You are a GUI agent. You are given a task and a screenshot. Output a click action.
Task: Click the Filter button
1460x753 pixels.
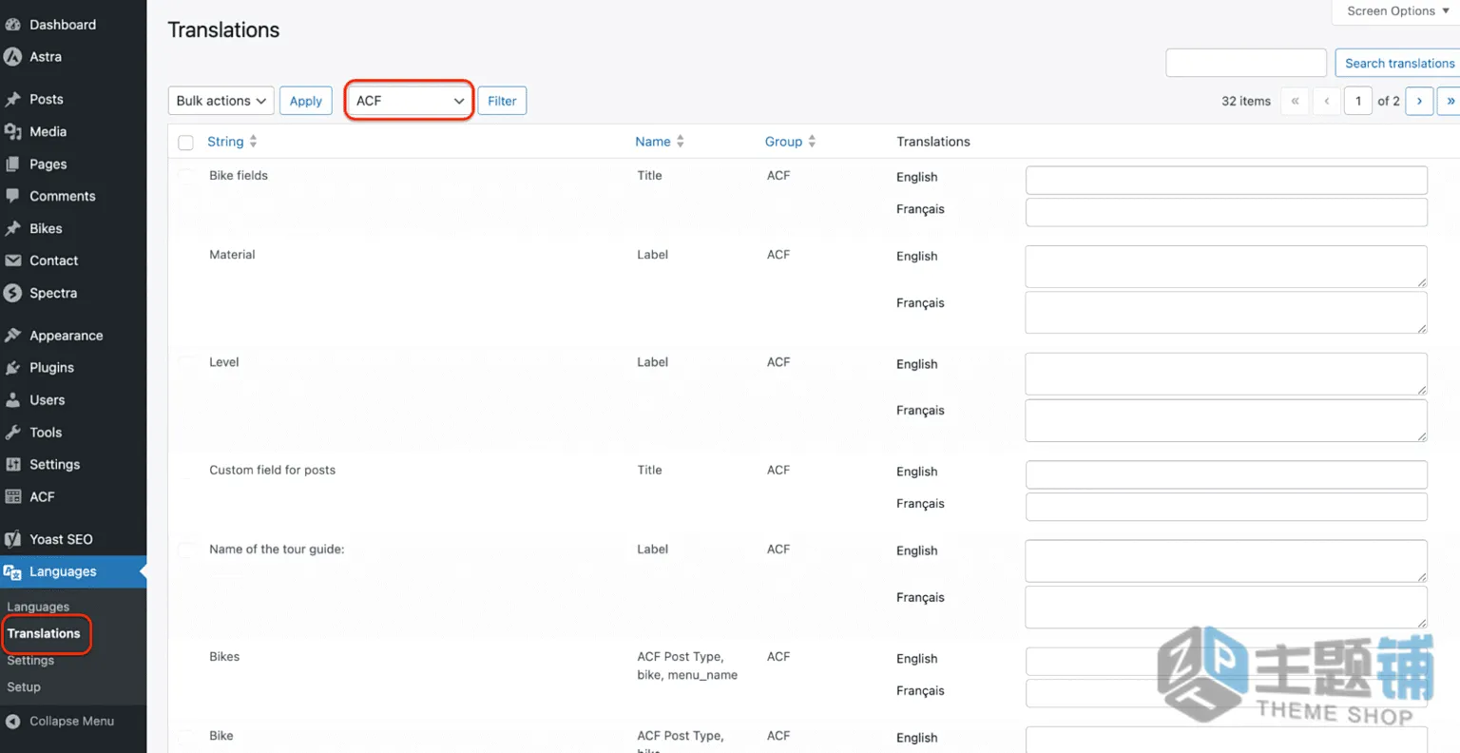[502, 101]
